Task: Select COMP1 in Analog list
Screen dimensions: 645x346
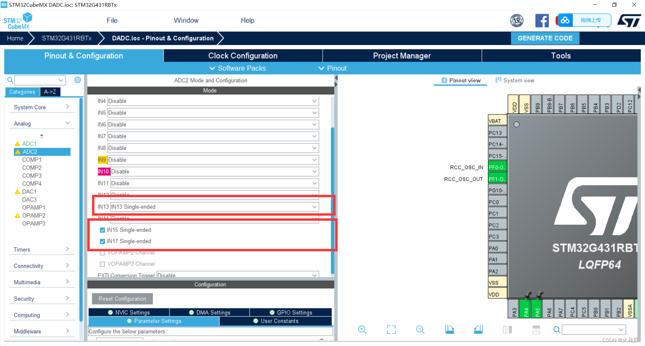Action: tap(32, 160)
